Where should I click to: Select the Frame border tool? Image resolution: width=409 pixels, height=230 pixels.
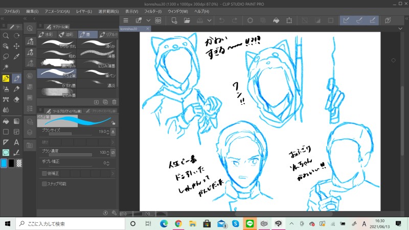(16, 132)
